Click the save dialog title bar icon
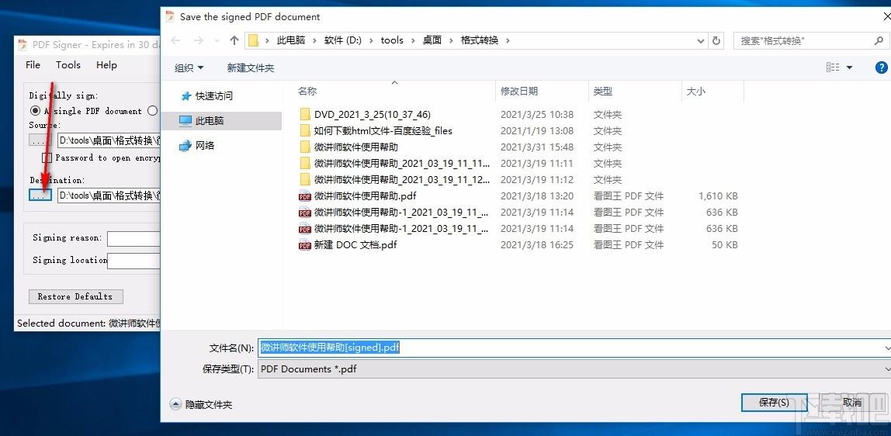891x436 pixels. [170, 16]
